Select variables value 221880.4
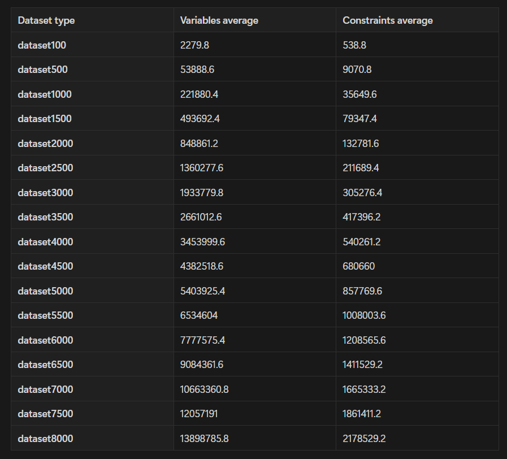Screen dimensions: 507x459 pyautogui.click(x=199, y=94)
